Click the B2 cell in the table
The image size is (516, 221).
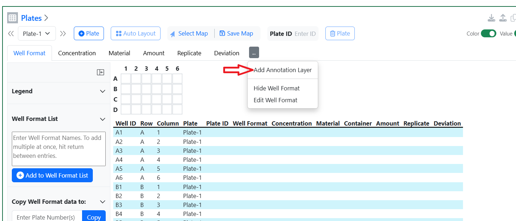(x=119, y=196)
